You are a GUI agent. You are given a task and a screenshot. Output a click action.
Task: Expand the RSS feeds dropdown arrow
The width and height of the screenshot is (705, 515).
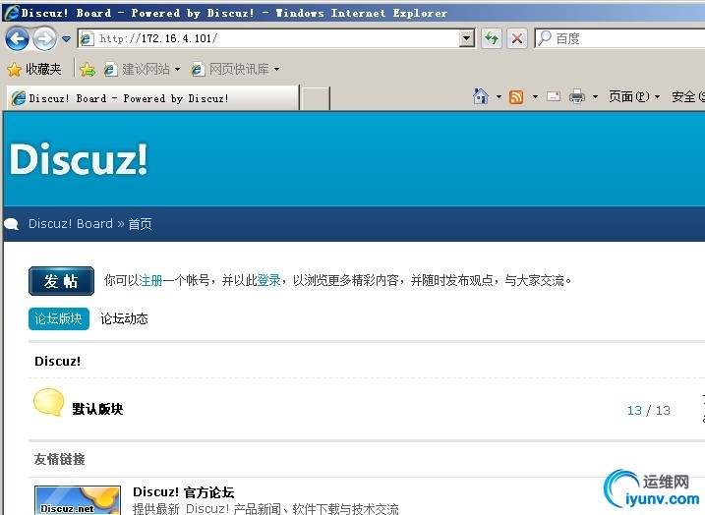[535, 96]
